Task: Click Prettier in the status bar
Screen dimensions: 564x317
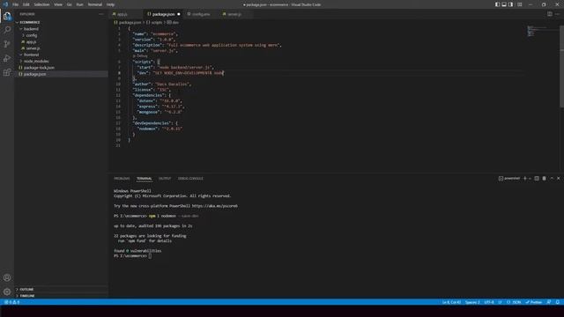Action: (534, 302)
